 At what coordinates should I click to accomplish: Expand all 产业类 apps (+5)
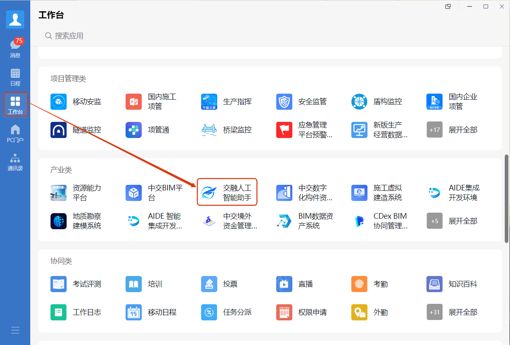pyautogui.click(x=452, y=221)
